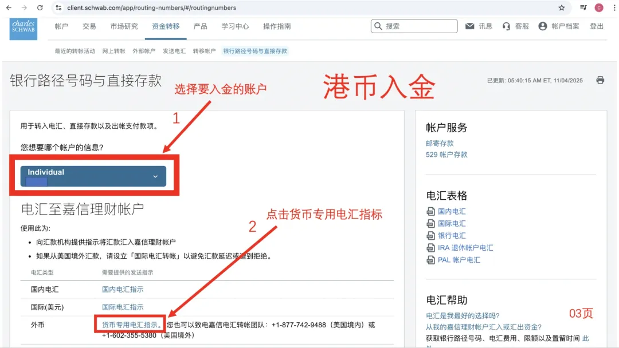
Task: Click the 搜索 search field
Action: tap(414, 26)
